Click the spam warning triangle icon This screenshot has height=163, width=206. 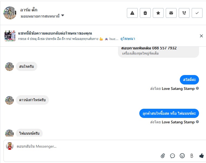132,13
